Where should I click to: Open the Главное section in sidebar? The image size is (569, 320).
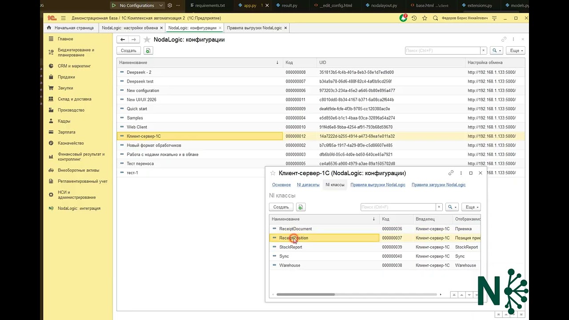(x=65, y=39)
